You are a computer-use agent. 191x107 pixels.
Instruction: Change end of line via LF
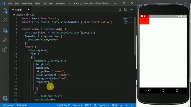click(95, 105)
